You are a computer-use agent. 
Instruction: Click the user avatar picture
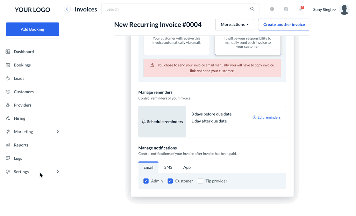(x=344, y=10)
